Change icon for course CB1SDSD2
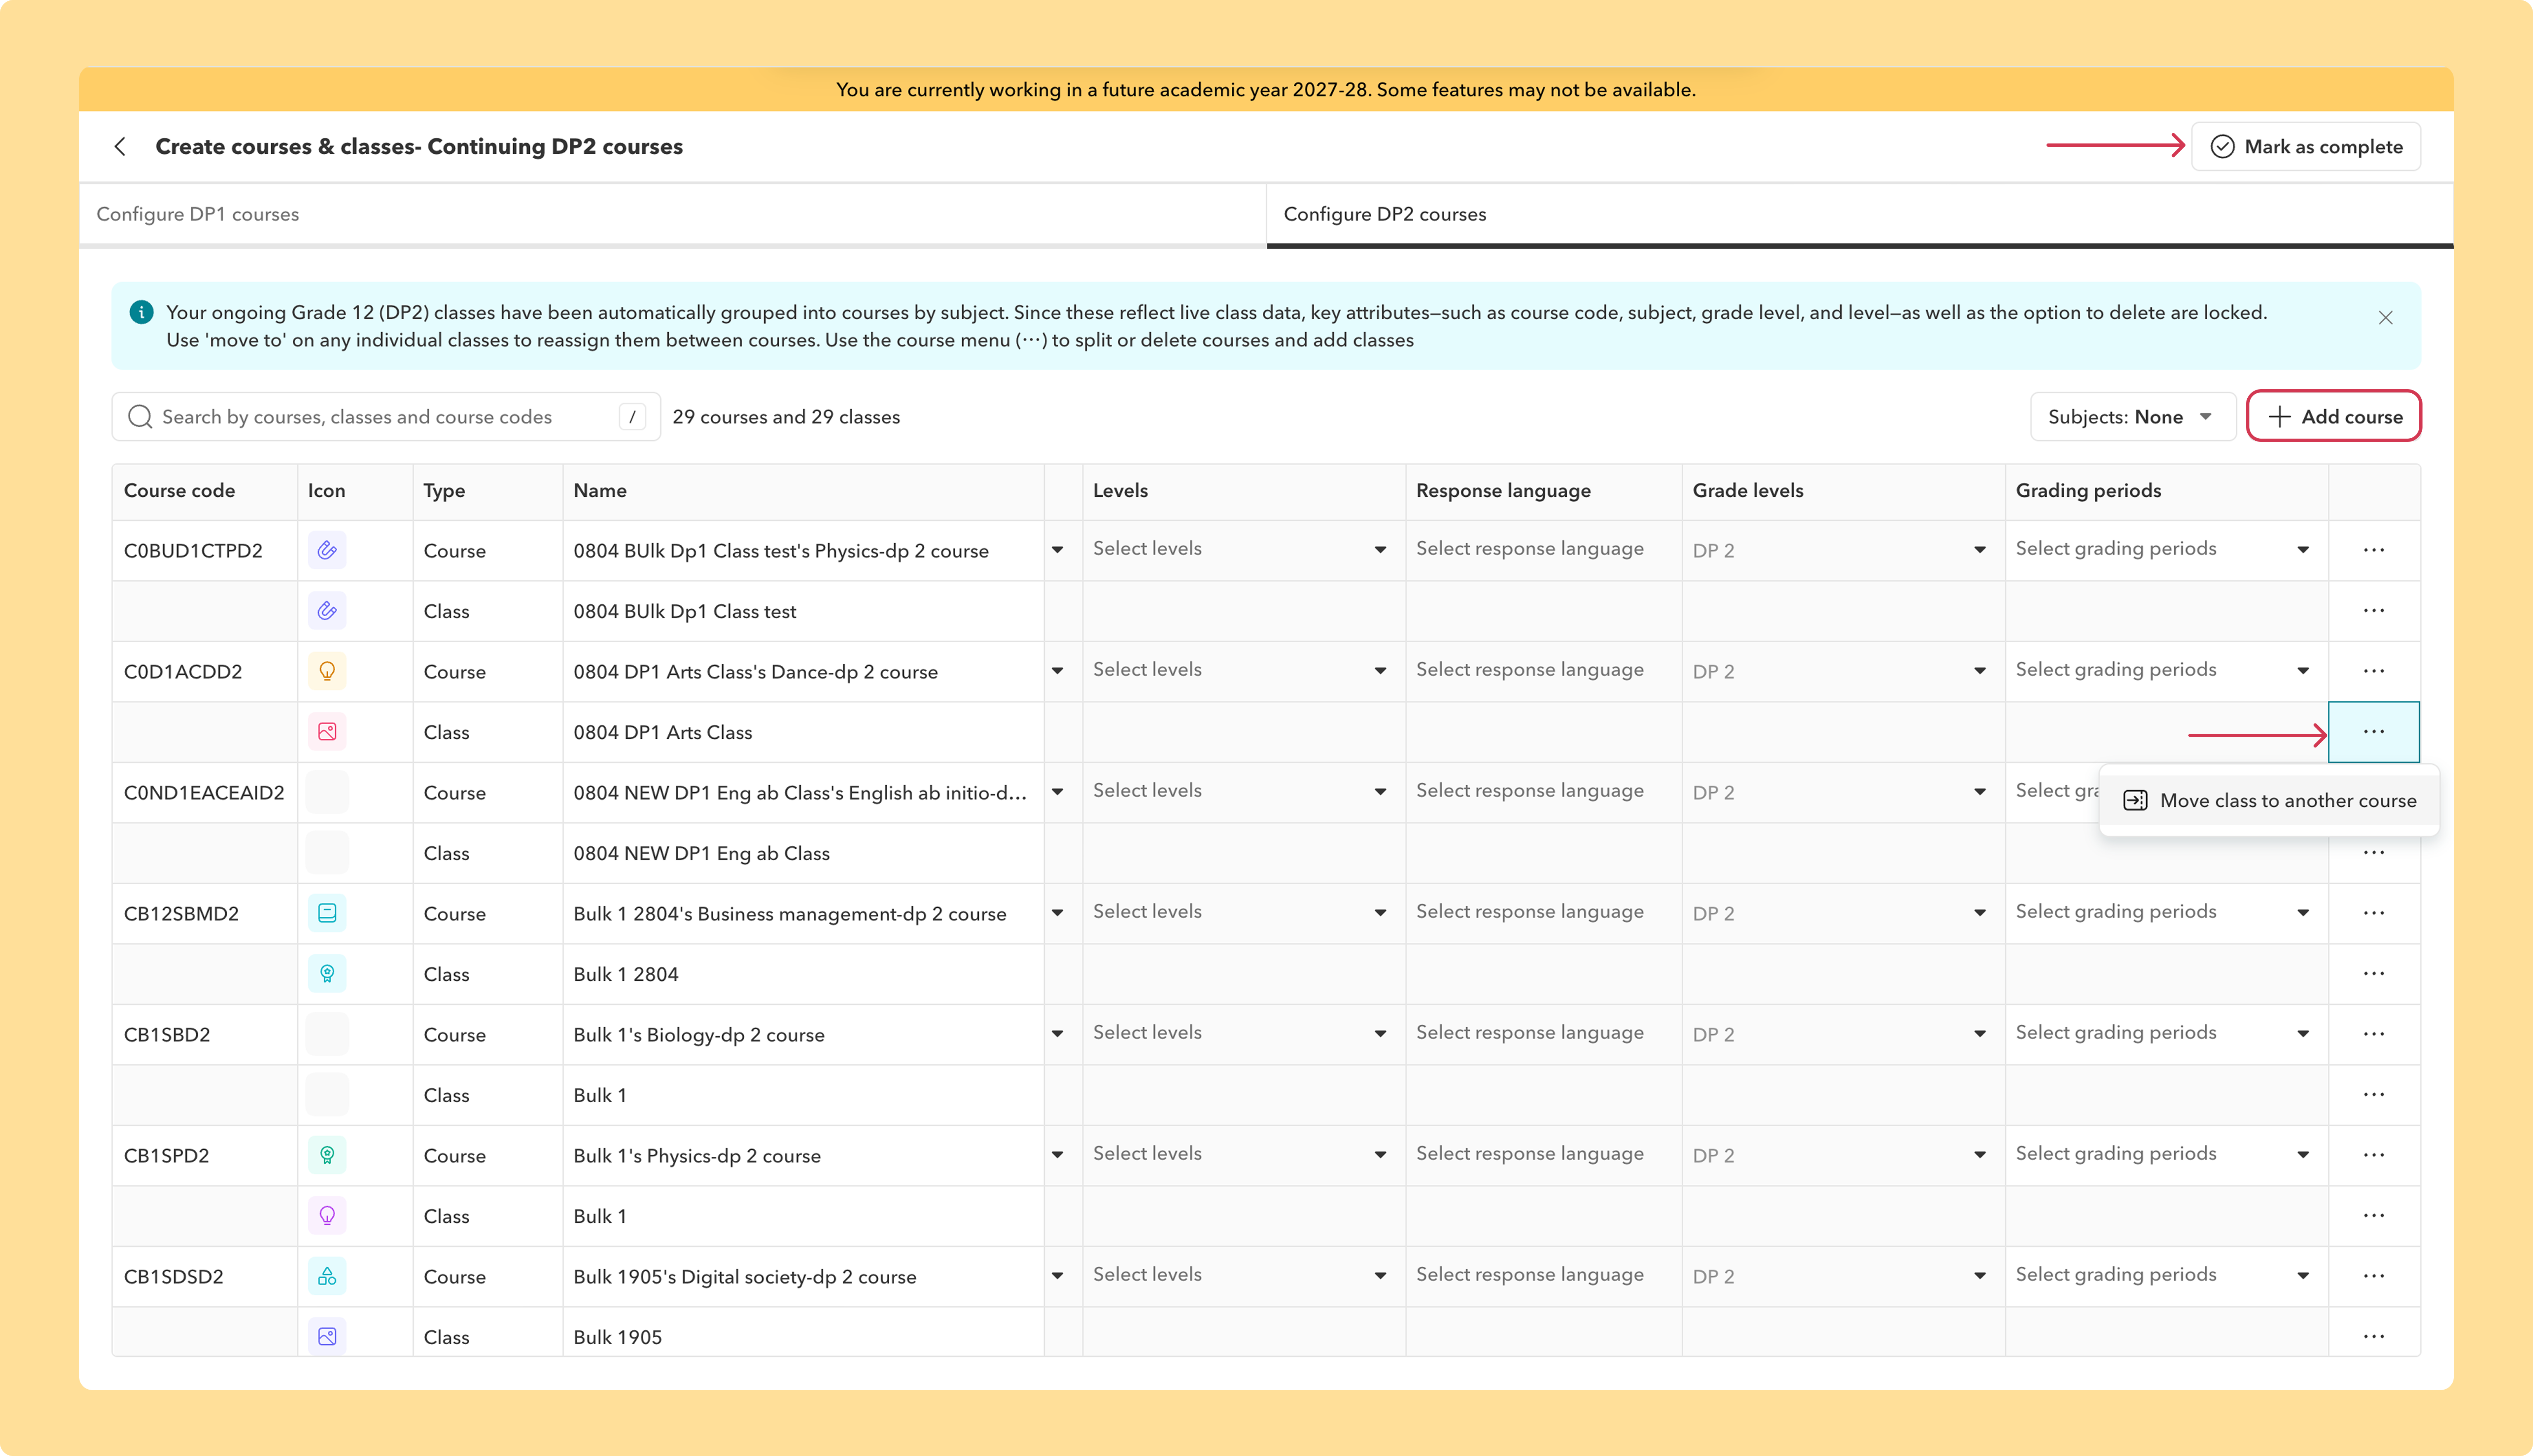This screenshot has width=2533, height=1456. point(327,1276)
